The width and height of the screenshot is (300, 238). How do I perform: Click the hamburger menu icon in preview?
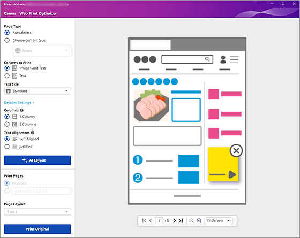tap(234, 59)
